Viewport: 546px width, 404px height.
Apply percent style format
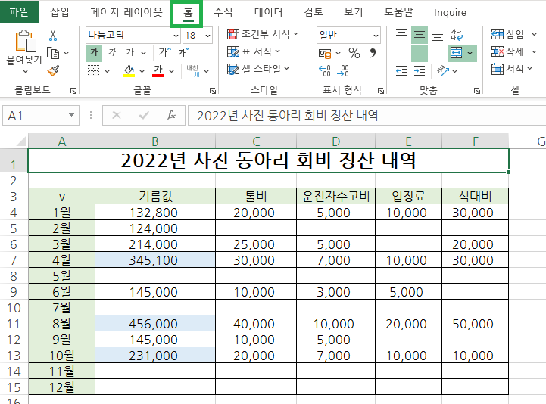point(354,53)
